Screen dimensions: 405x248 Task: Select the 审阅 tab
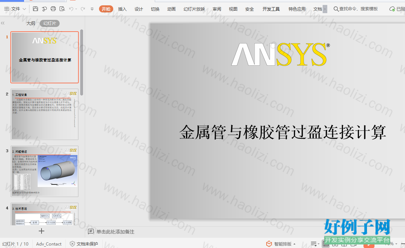click(x=217, y=9)
